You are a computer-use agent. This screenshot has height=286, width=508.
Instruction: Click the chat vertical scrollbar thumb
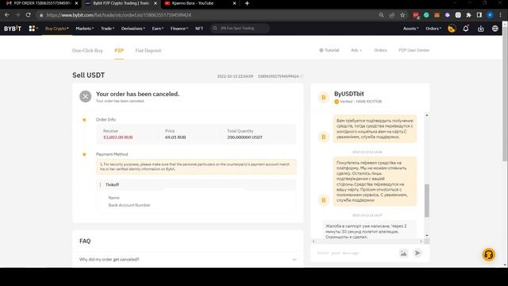coord(427,200)
